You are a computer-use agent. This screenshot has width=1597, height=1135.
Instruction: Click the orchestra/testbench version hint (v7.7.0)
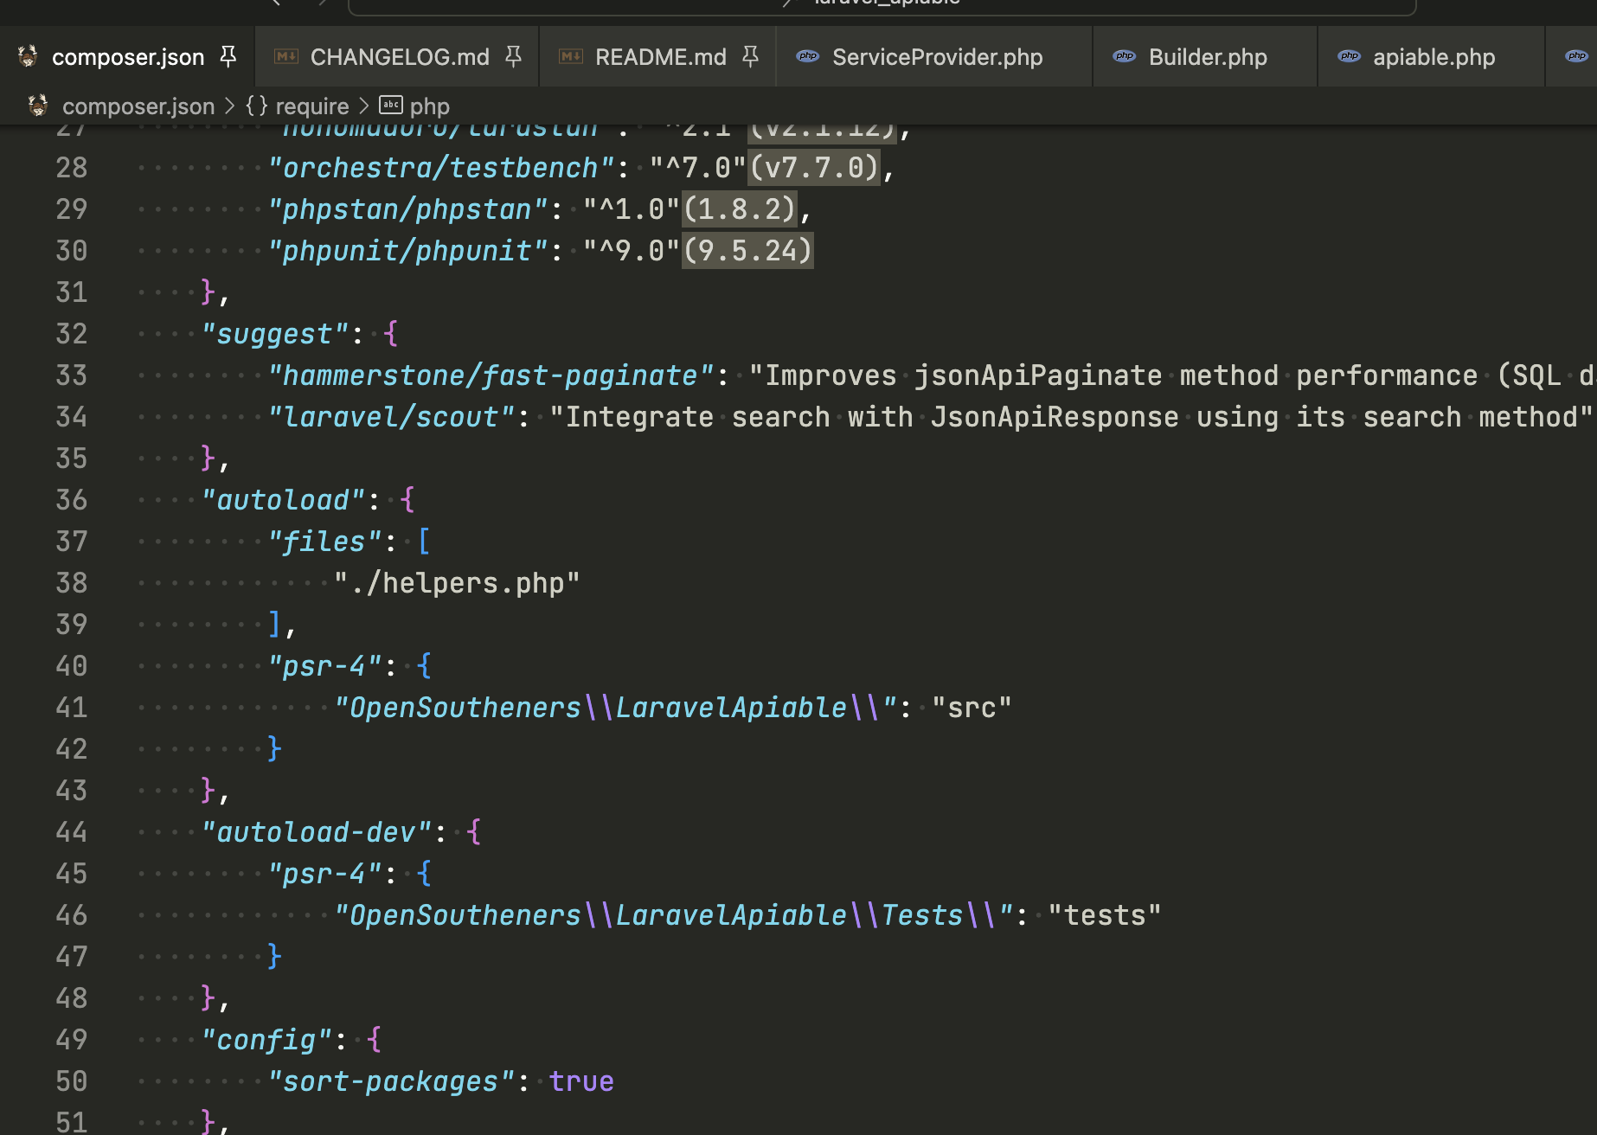[814, 168]
